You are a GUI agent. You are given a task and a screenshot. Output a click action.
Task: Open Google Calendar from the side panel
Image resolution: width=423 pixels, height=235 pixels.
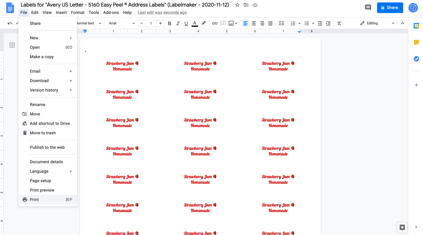pos(416,26)
